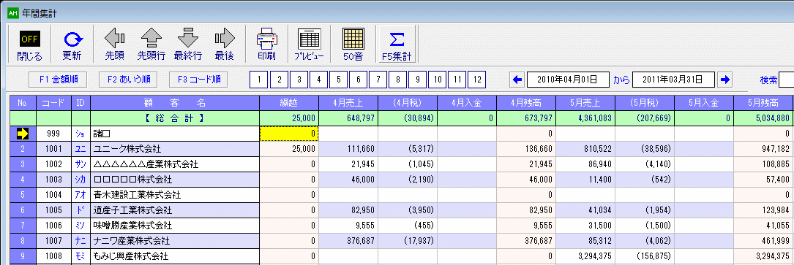Click the 5月売上 column header

[x=585, y=103]
